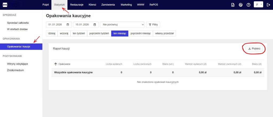Switch to 'własny przedział' range
The height and width of the screenshot is (117, 273).
point(164,34)
